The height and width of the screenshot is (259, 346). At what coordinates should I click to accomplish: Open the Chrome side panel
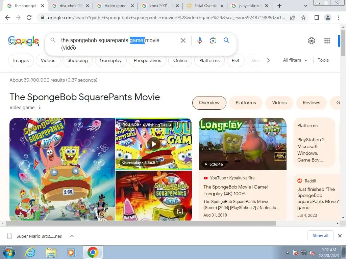(x=317, y=18)
